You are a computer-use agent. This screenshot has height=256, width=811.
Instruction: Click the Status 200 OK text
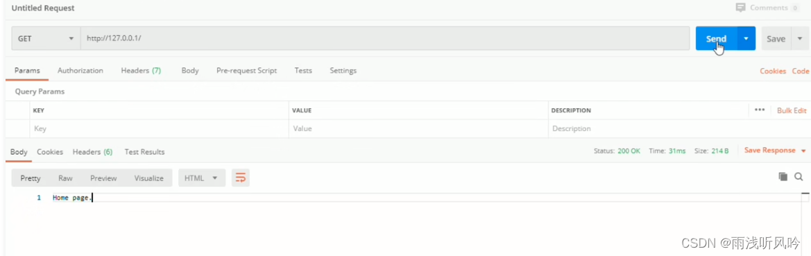(x=617, y=151)
